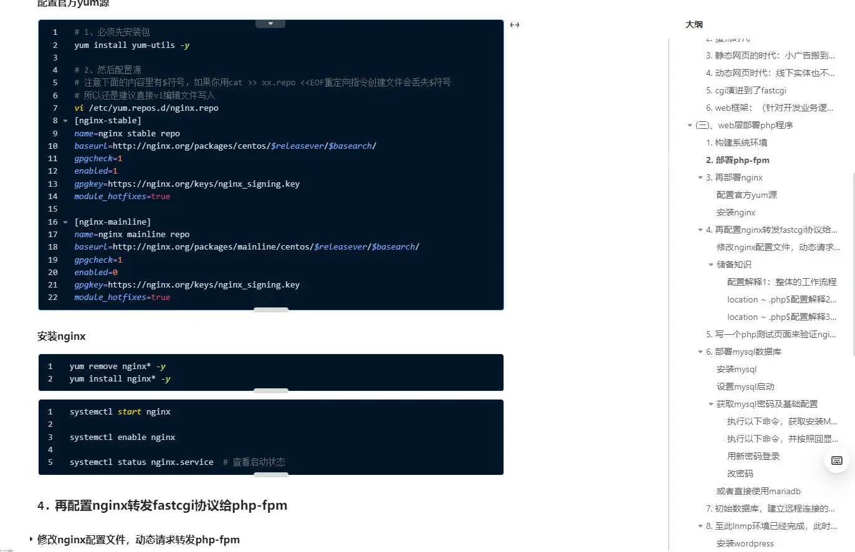
Task: Click the 安装nginx heading in document
Action: [x=62, y=336]
